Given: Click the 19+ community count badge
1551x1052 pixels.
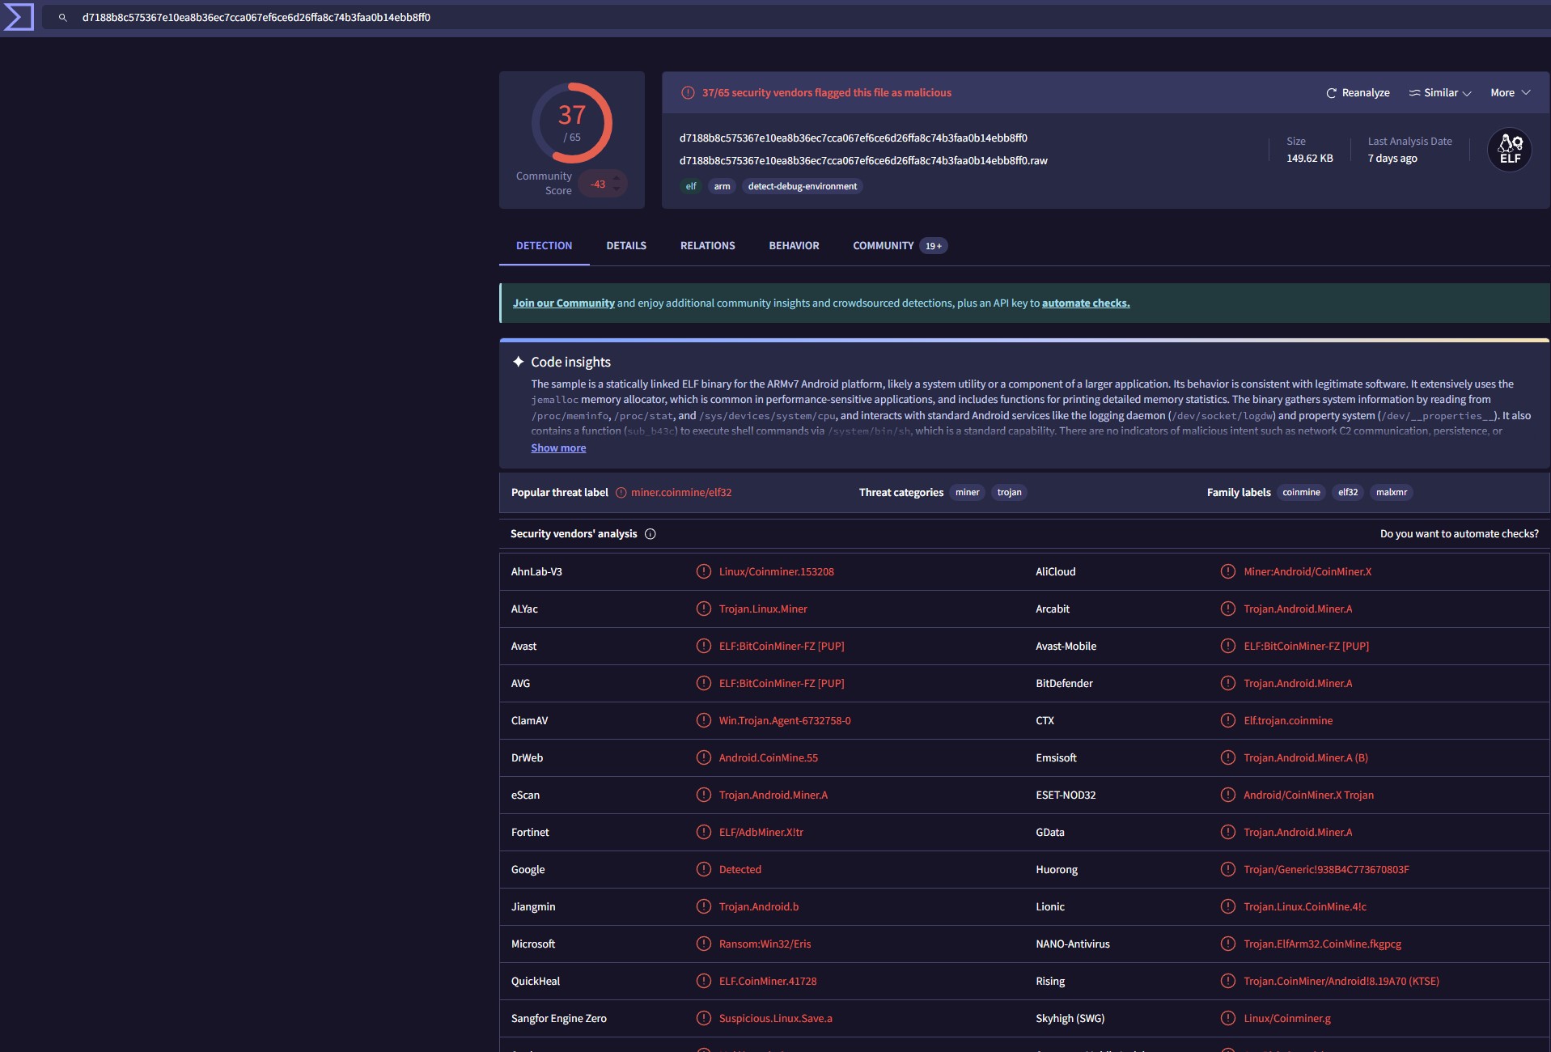Looking at the screenshot, I should [933, 246].
